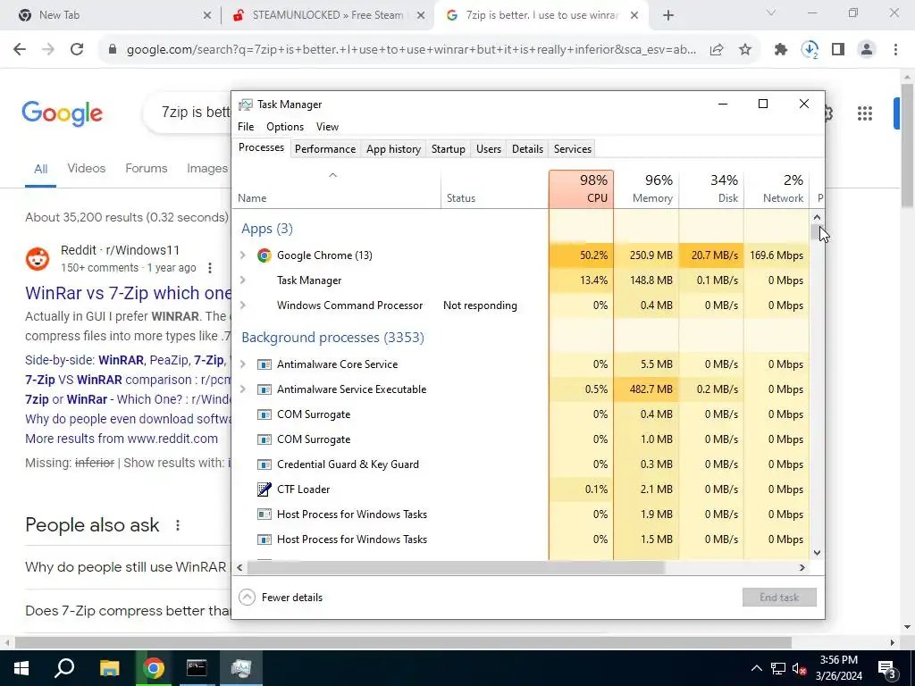
Task: Open Chrome extensions puzzle icon
Action: [x=781, y=50]
